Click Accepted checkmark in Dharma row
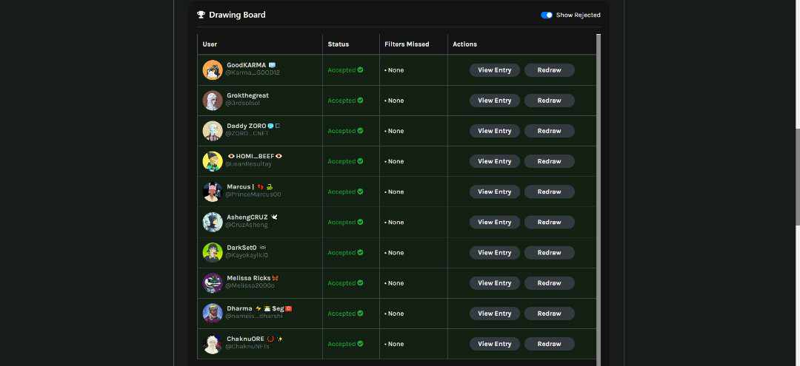Viewport: 800px width, 366px height. point(360,313)
